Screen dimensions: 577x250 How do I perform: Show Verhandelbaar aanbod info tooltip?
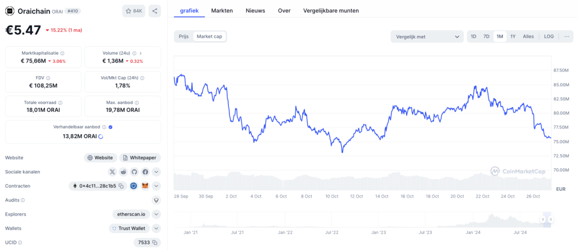coord(104,127)
